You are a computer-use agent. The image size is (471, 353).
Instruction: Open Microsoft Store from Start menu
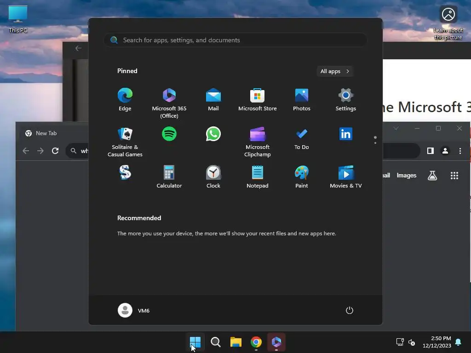[x=258, y=100]
